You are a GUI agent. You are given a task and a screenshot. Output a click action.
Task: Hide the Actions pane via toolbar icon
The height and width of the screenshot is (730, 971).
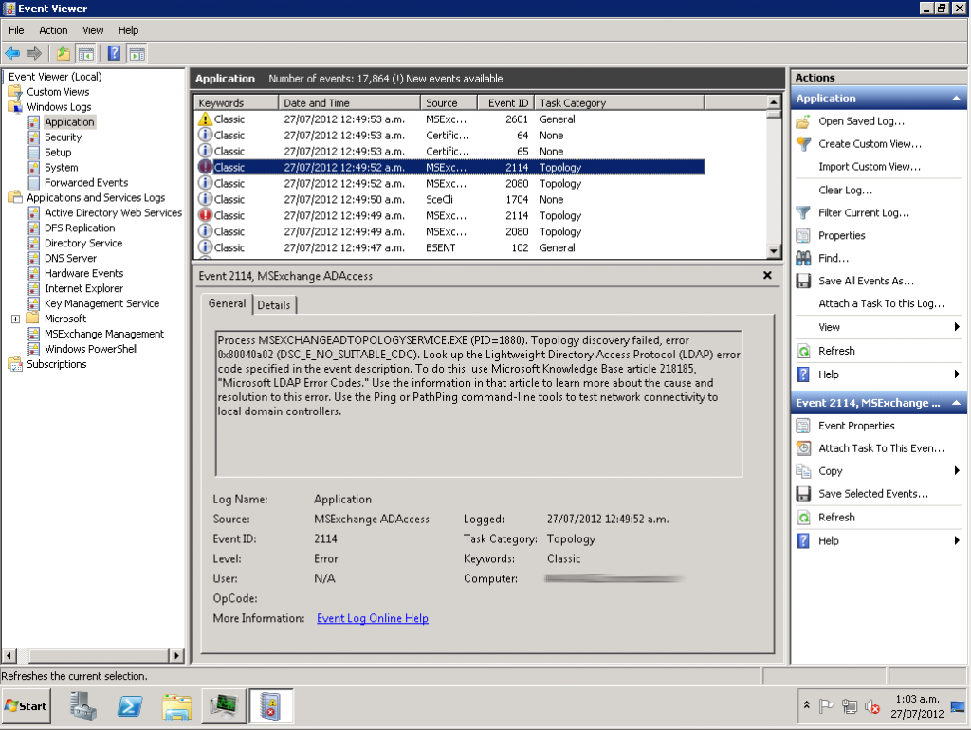(139, 53)
